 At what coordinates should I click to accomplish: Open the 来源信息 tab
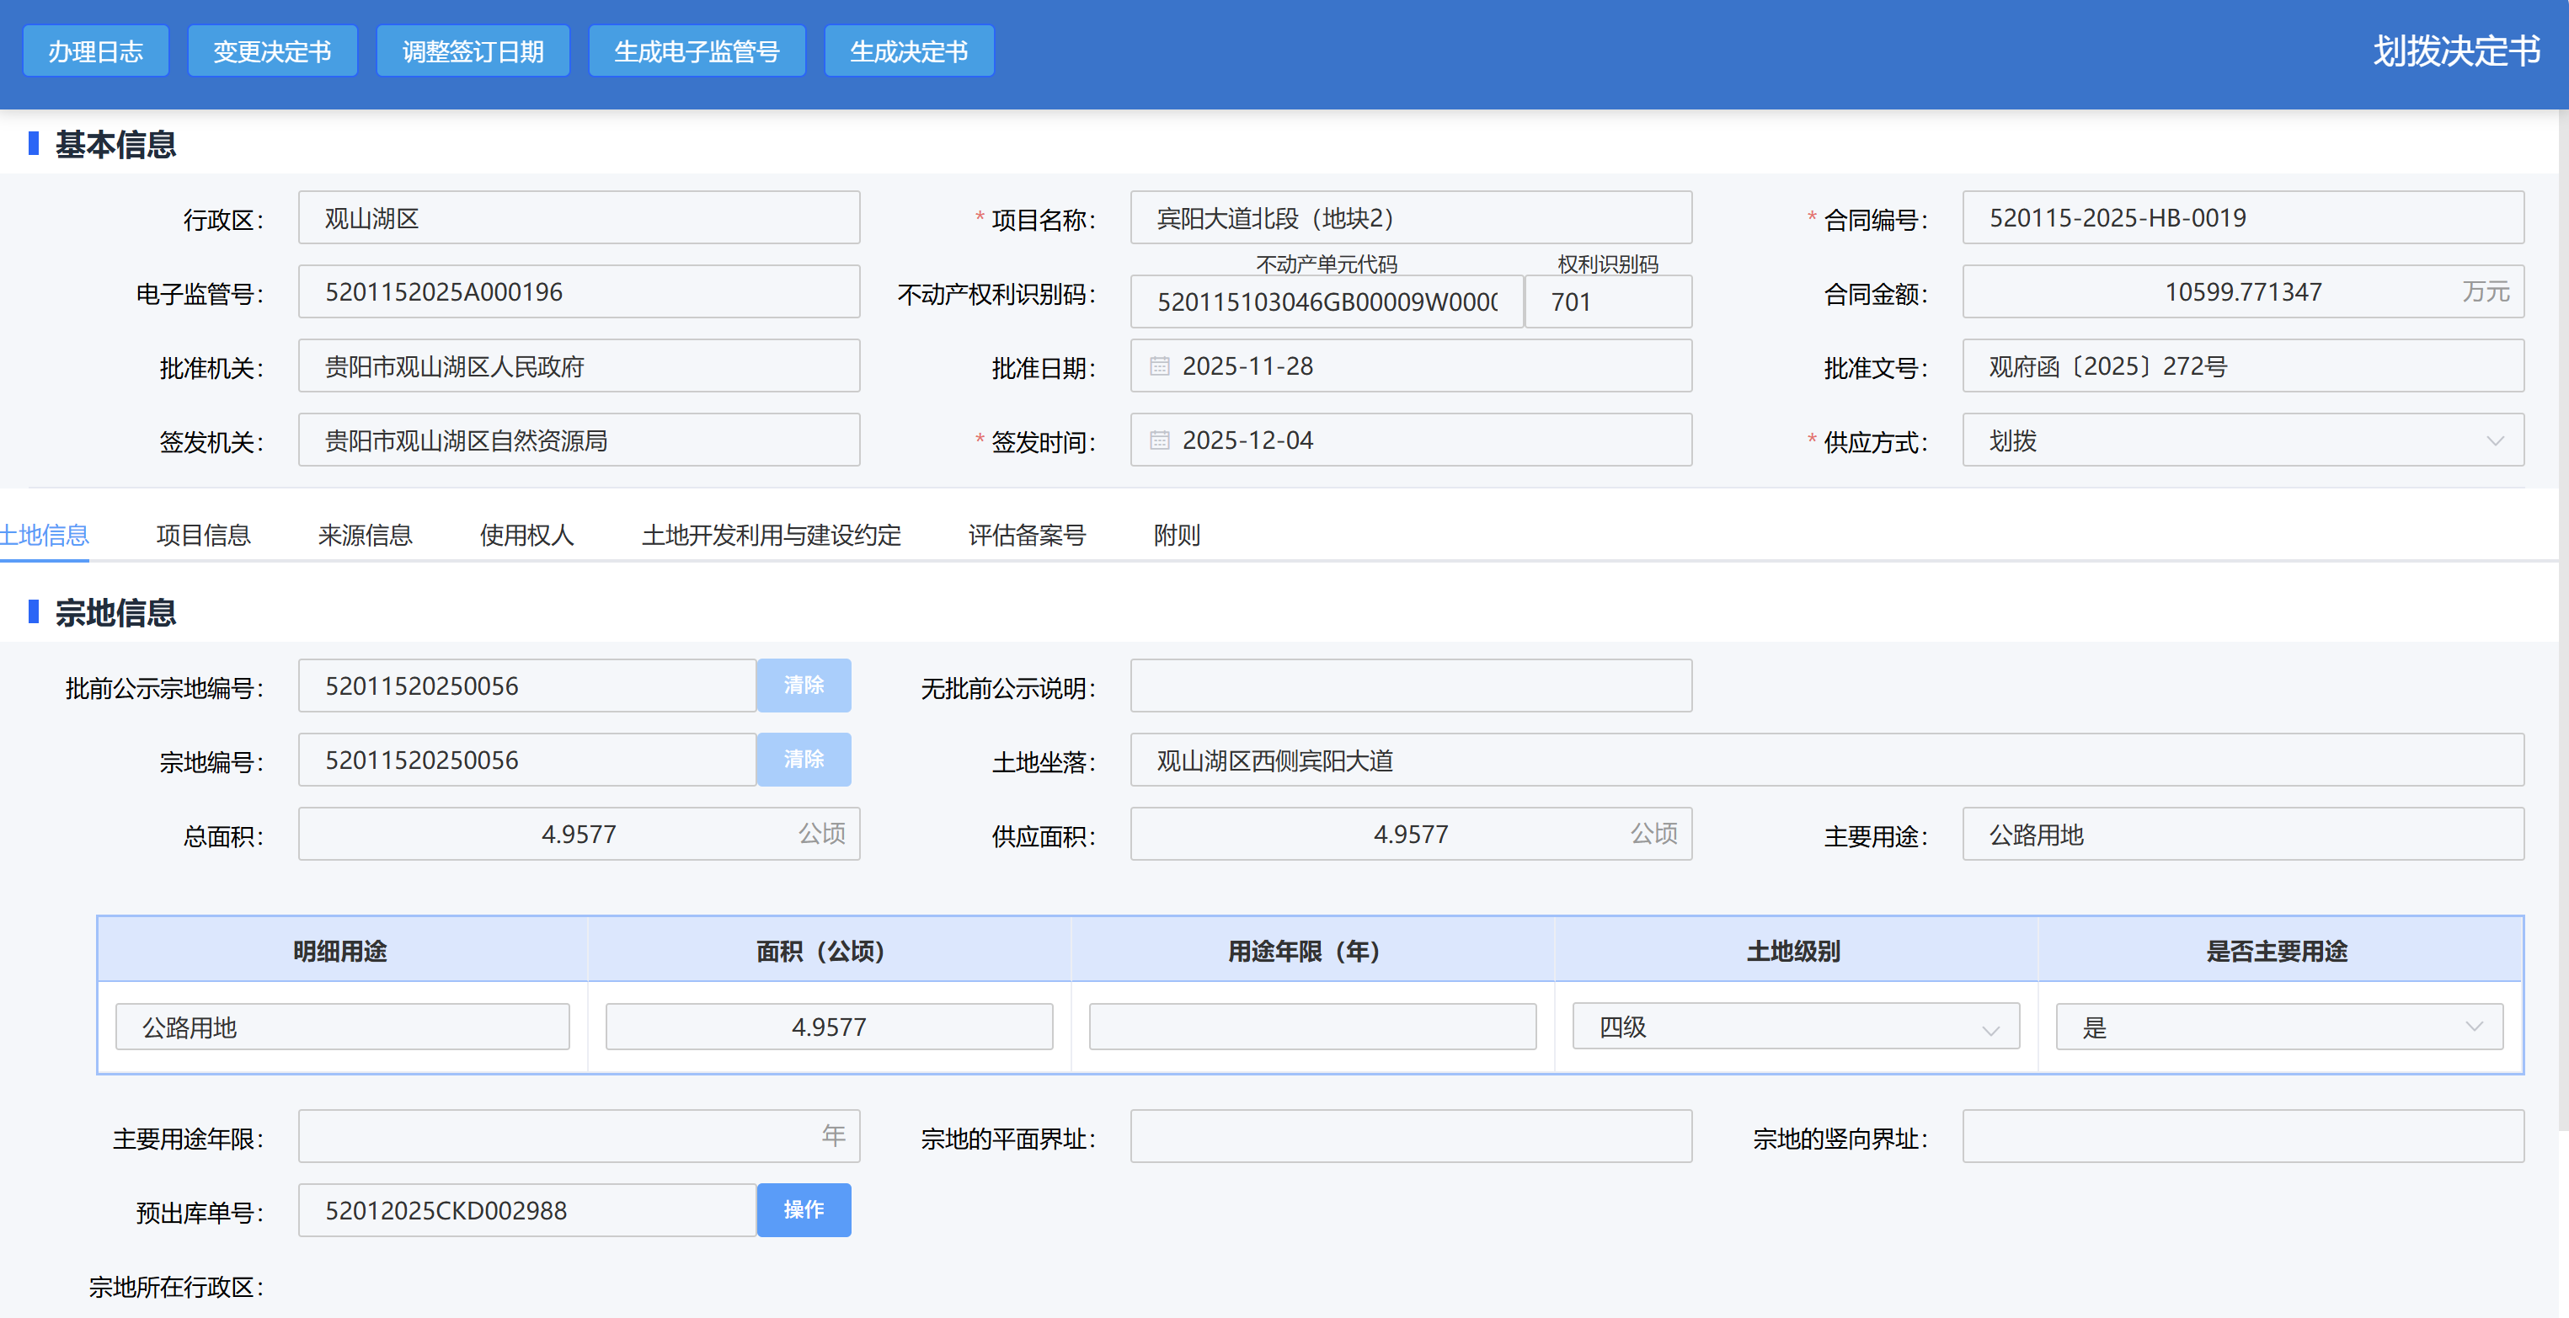point(365,536)
